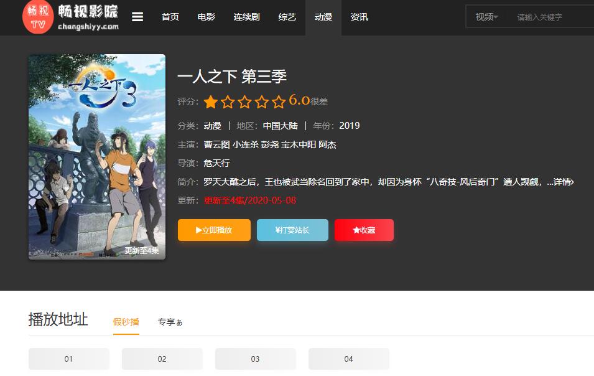Click the 中国大陆 region link
Image resolution: width=594 pixels, height=376 pixels.
[x=281, y=126]
